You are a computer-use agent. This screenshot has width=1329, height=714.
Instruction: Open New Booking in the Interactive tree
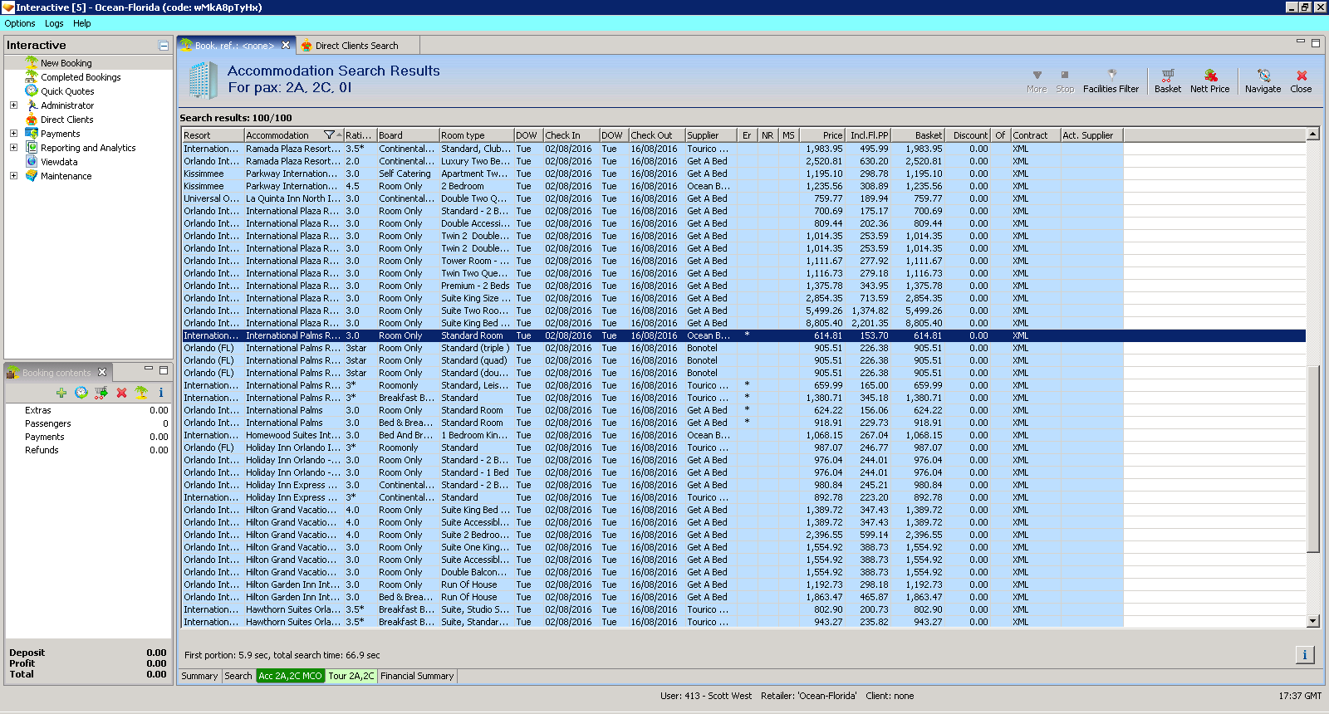pos(66,63)
